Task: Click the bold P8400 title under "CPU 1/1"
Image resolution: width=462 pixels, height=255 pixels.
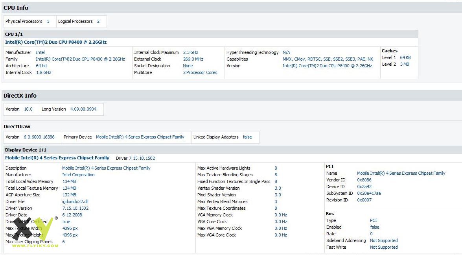Action: coord(56,42)
